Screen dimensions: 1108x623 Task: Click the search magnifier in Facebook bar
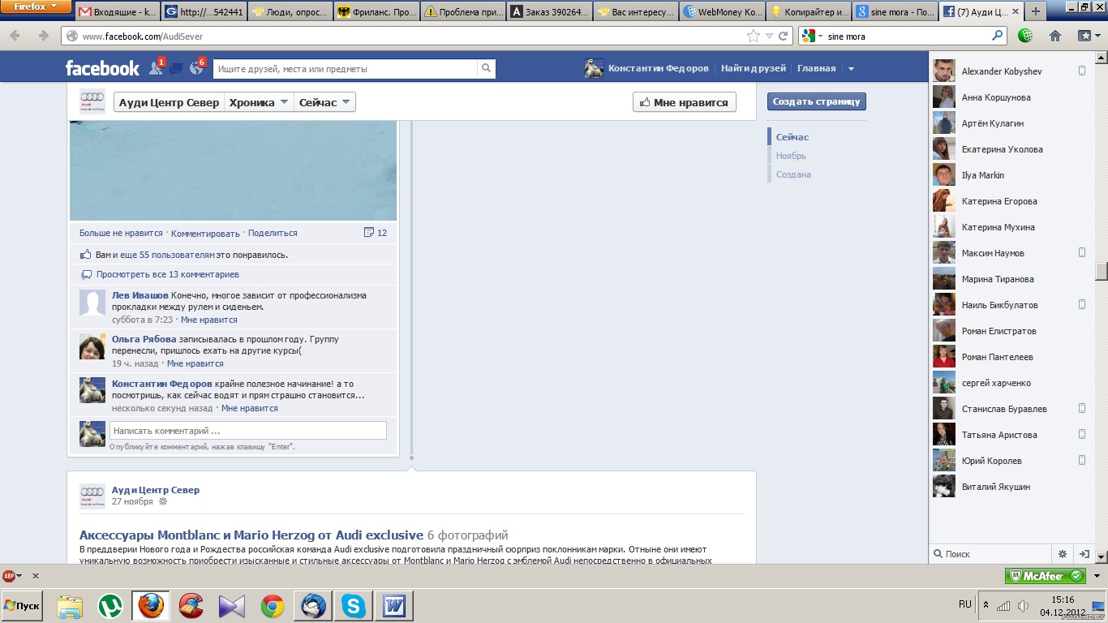(486, 69)
